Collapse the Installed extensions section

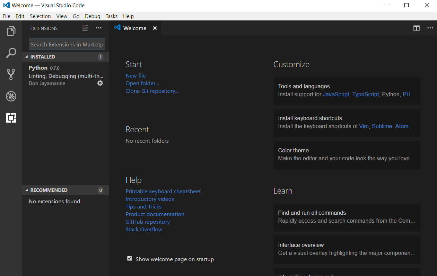(x=65, y=57)
